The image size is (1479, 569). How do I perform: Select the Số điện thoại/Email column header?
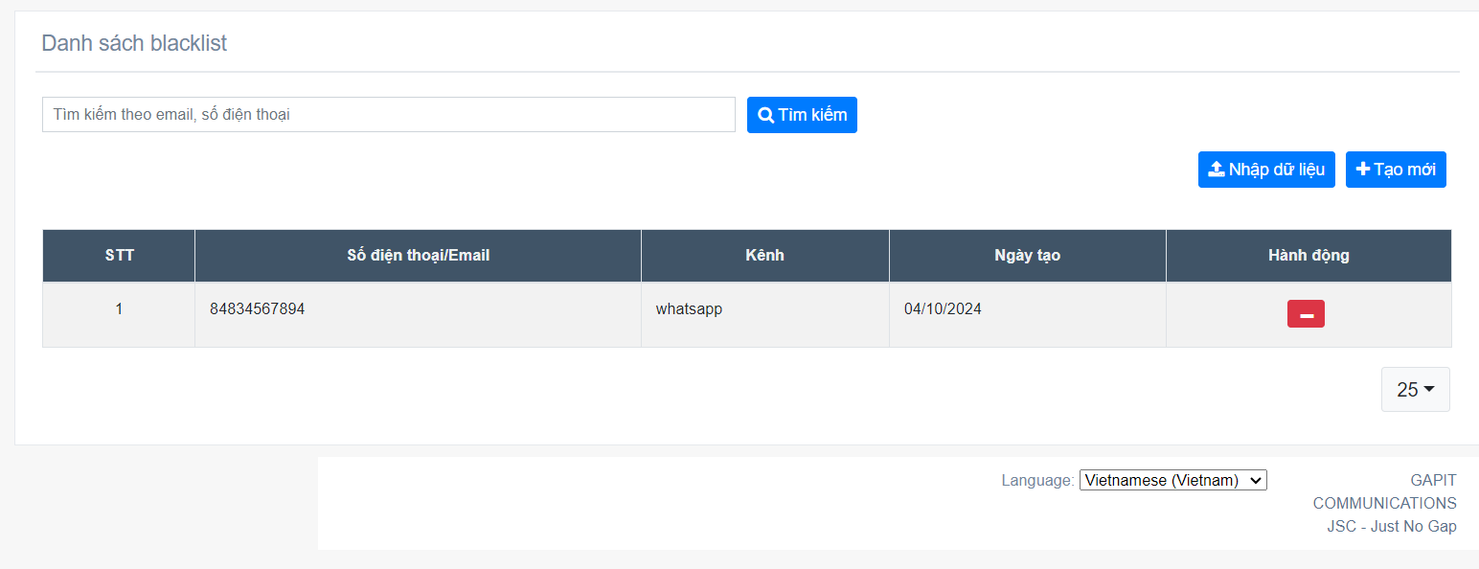point(419,256)
